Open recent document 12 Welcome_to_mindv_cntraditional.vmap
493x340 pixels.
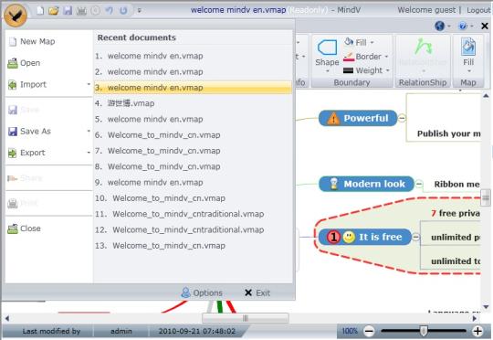(193, 229)
